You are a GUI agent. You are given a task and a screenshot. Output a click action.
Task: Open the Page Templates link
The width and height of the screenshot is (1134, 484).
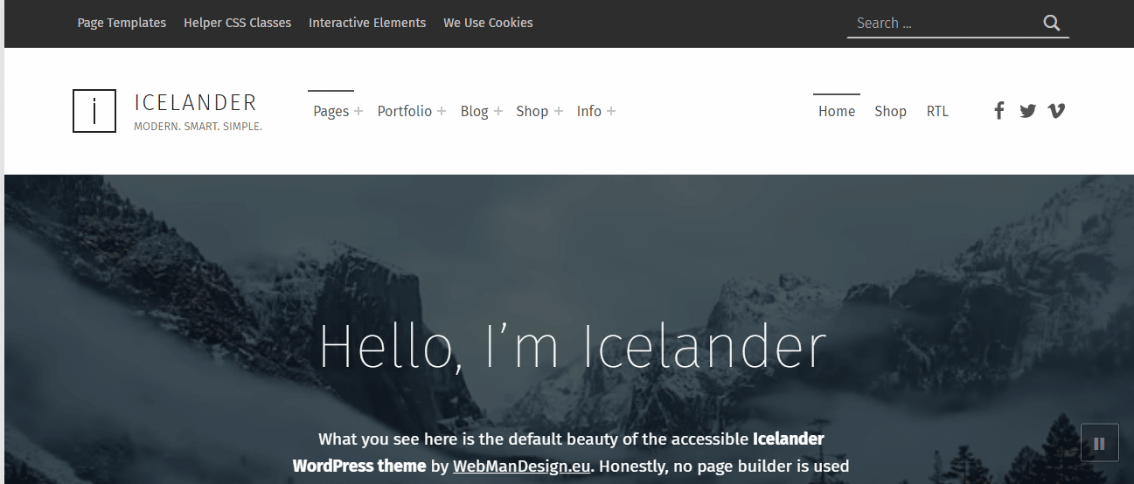click(122, 23)
